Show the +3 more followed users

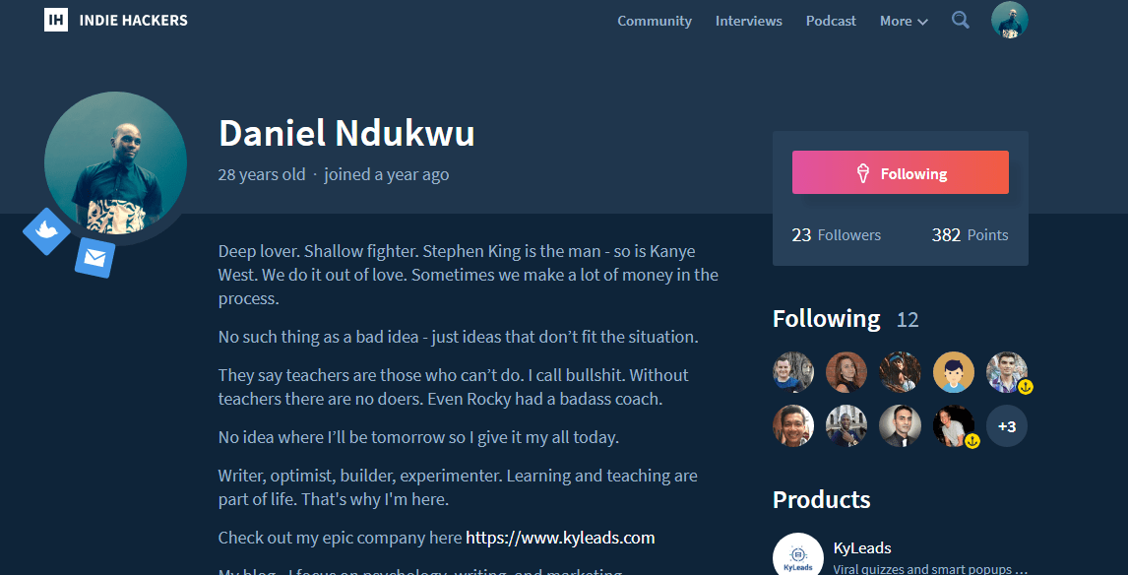1006,426
